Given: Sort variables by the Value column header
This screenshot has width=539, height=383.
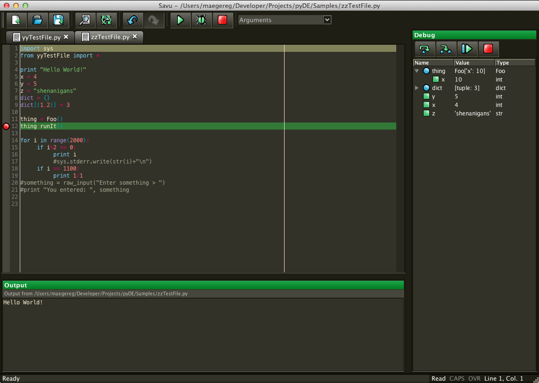Looking at the screenshot, I should point(474,63).
